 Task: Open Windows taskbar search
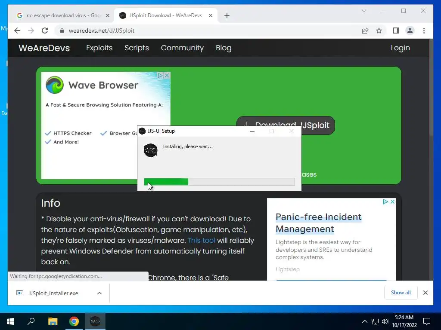pyautogui.click(x=31, y=321)
